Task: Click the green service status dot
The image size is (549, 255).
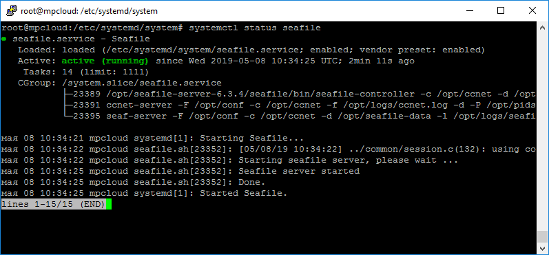Action: (x=3, y=39)
